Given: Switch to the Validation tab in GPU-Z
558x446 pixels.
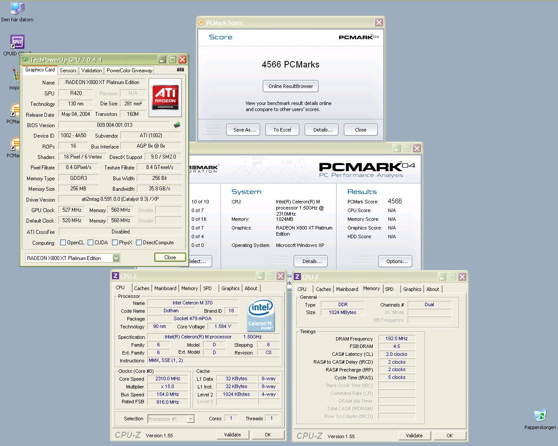Looking at the screenshot, I should click(x=92, y=70).
